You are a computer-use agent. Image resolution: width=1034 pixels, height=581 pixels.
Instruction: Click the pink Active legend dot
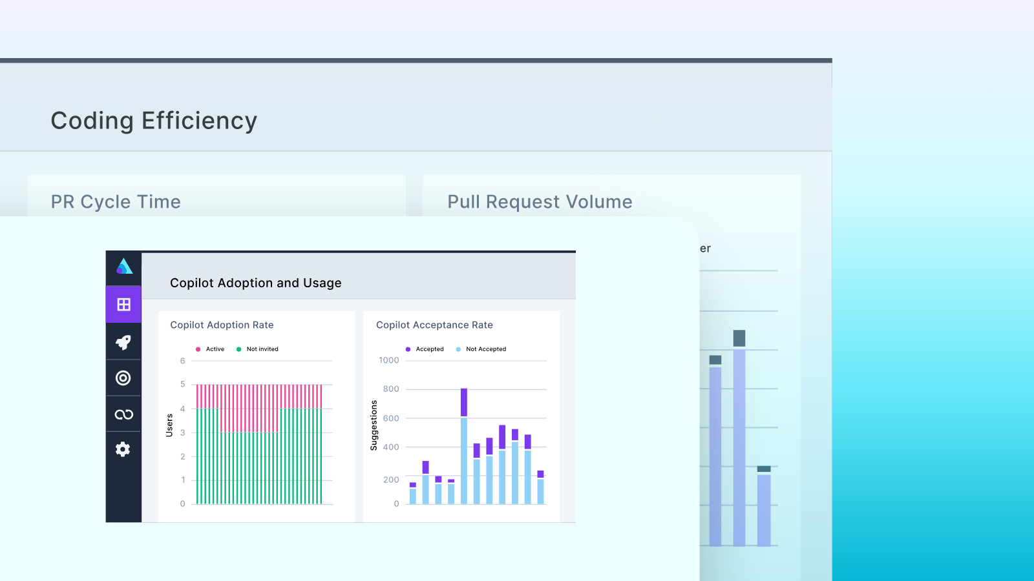pos(198,349)
